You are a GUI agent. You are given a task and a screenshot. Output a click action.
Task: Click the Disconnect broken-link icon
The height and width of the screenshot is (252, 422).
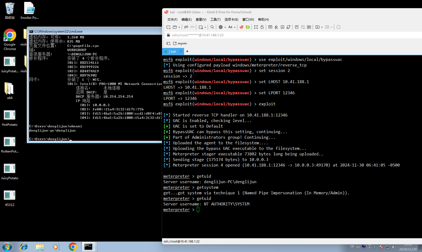point(186,27)
